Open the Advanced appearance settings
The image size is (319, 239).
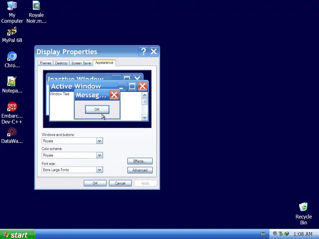[140, 170]
